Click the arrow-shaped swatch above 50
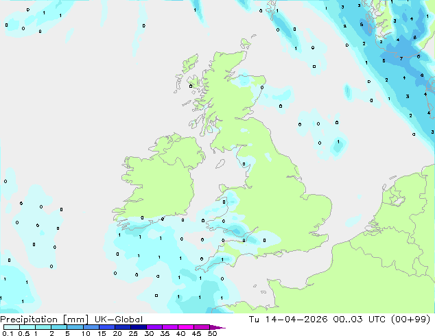 pos(217,327)
